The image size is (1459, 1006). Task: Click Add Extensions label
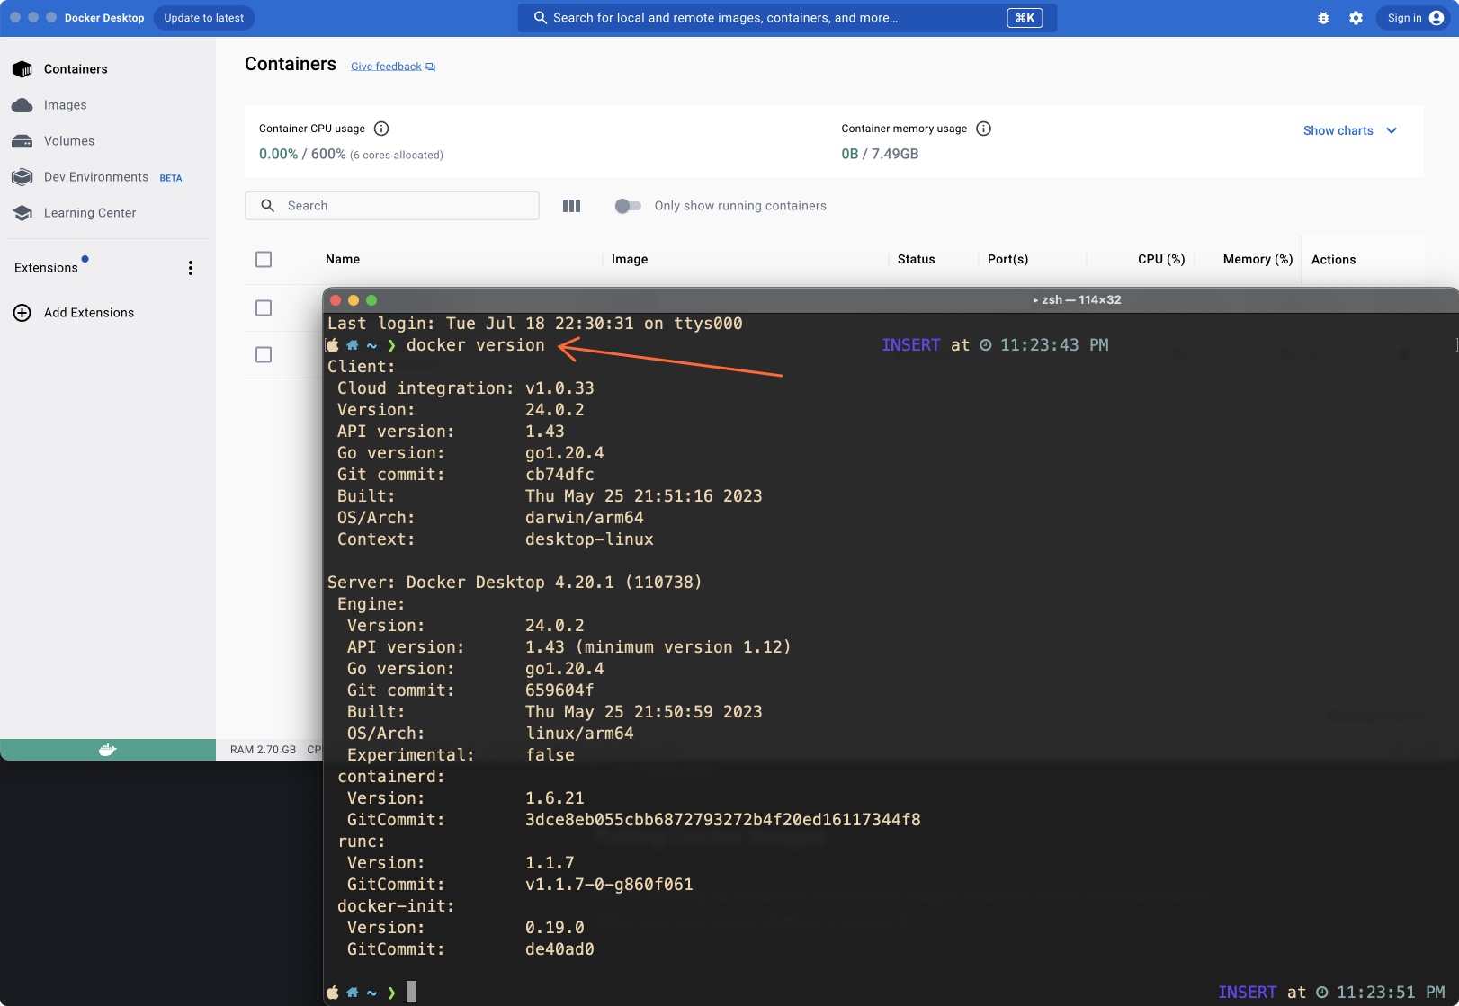pyautogui.click(x=89, y=313)
